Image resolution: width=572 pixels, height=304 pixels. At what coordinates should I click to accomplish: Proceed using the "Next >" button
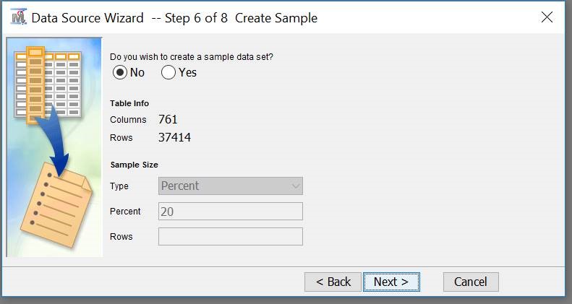(x=391, y=282)
